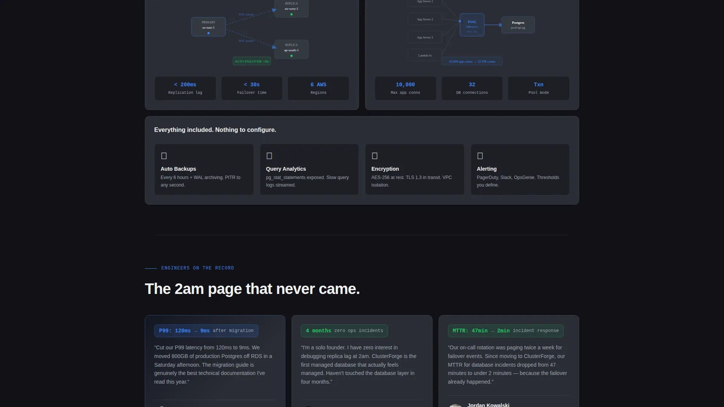Click the 'P99: 120ms → 9ms after migration' badge
The height and width of the screenshot is (407, 724).
pyautogui.click(x=206, y=331)
